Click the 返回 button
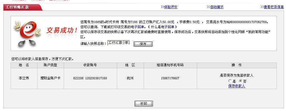The width and height of the screenshot is (286, 111). coord(143,104)
